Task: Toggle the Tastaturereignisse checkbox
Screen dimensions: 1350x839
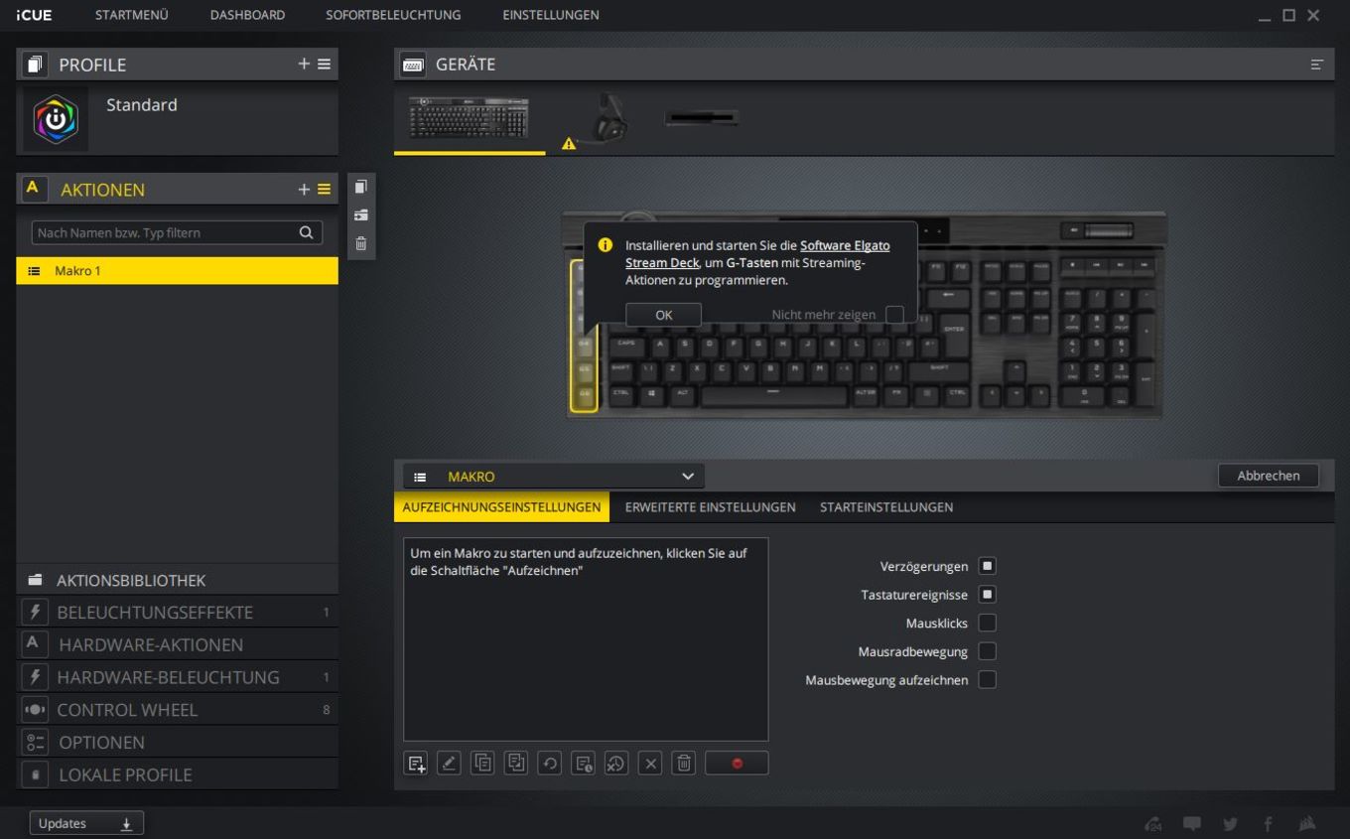Action: [x=987, y=595]
